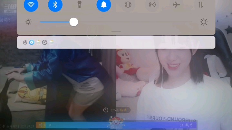Open the NetEase Music notification icon
Viewport: 232px width, 130px height.
[25, 42]
